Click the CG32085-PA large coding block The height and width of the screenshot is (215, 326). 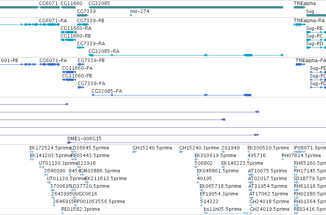[x=247, y=95]
